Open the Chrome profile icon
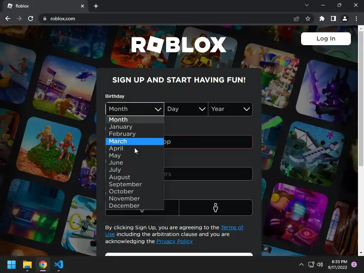The height and width of the screenshot is (273, 364). (345, 18)
